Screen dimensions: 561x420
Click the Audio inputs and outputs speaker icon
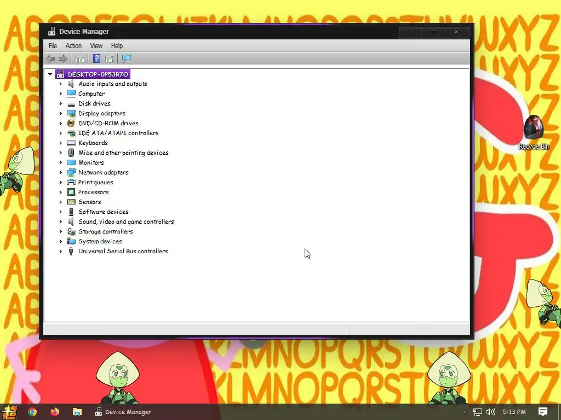point(71,84)
